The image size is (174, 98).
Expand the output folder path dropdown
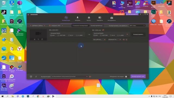[x=87, y=76]
